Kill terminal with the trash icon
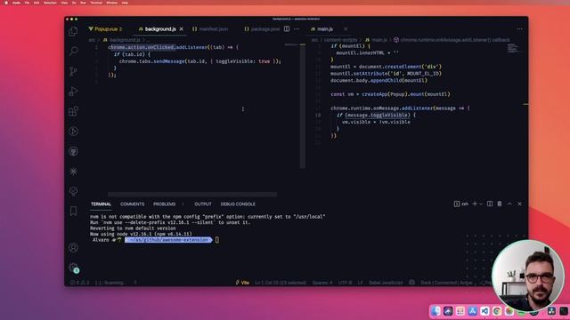570x320 pixels. tap(500, 204)
